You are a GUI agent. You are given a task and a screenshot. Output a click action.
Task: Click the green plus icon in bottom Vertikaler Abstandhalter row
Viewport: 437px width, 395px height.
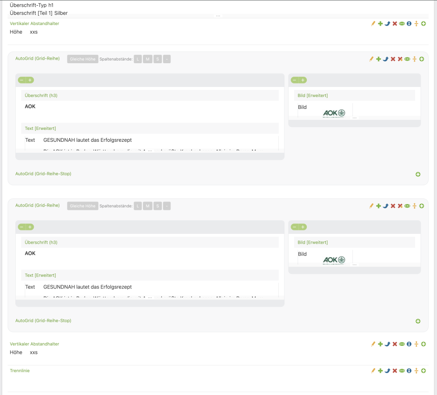pyautogui.click(x=380, y=345)
